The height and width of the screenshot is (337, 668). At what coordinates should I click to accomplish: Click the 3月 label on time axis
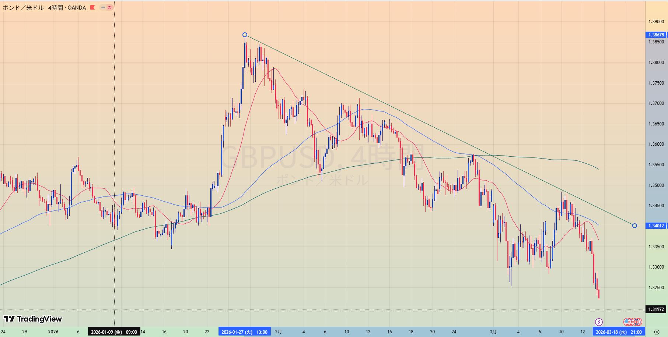click(493, 332)
